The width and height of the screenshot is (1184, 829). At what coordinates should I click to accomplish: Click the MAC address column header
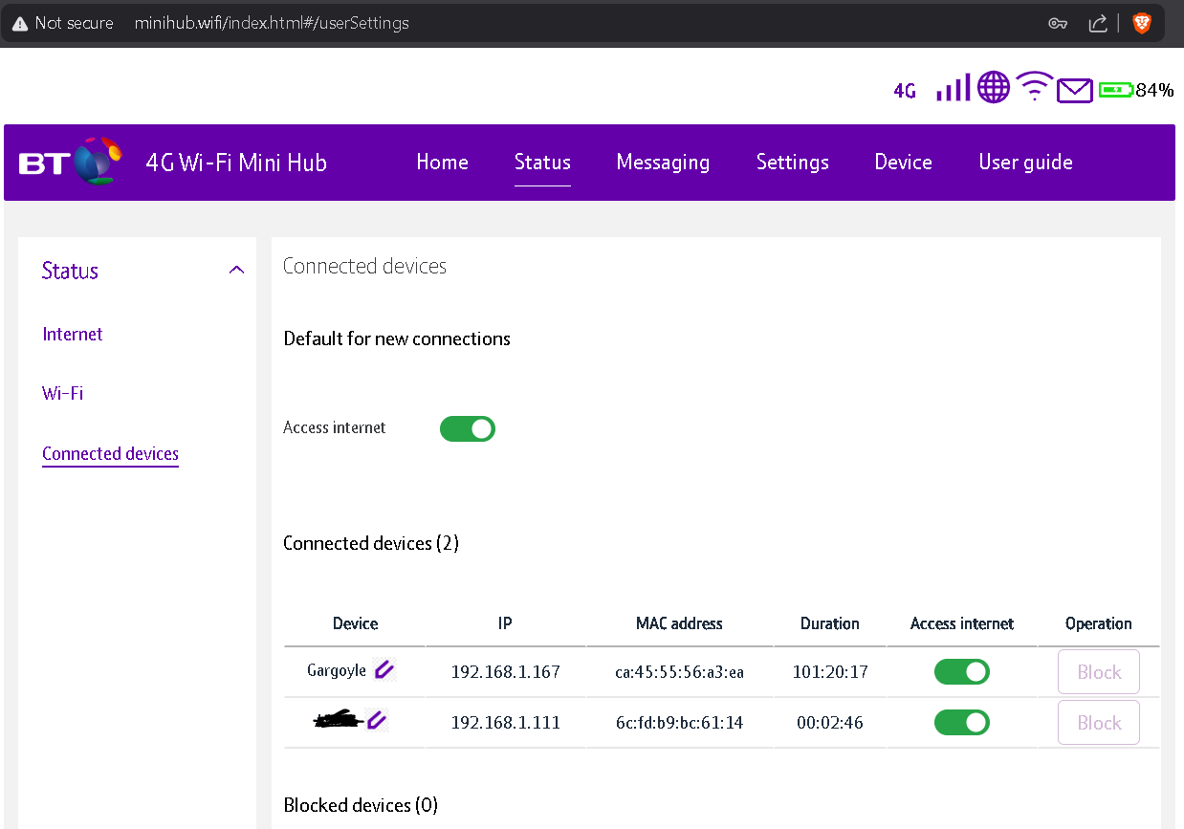pos(679,623)
